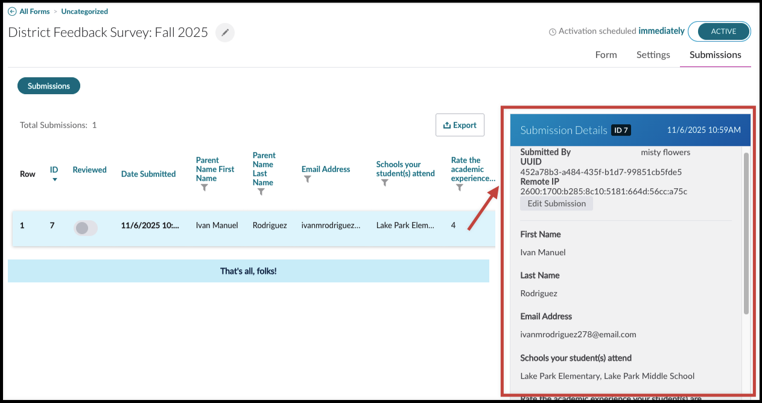
Task: Sort by ID using the down arrow
Action: coord(54,179)
